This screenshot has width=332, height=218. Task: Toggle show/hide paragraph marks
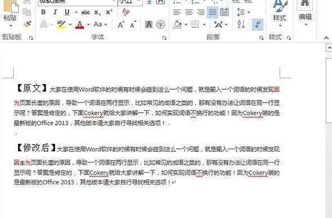258,25
